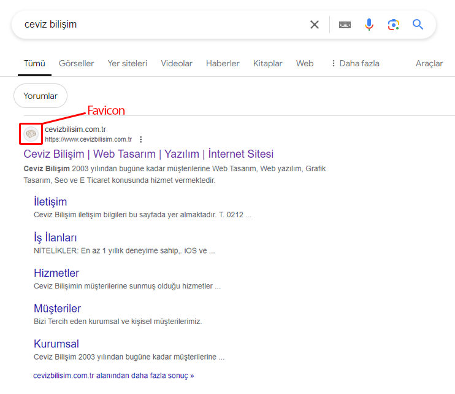Switch to the Görseller tab
455x394 pixels.
pyautogui.click(x=76, y=64)
